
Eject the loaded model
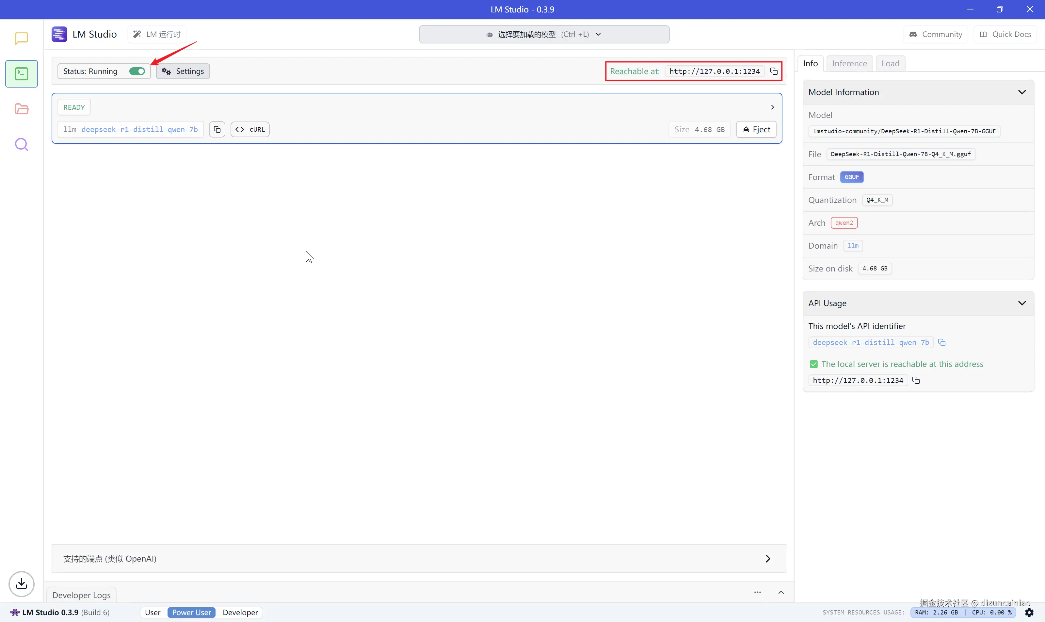(x=756, y=129)
